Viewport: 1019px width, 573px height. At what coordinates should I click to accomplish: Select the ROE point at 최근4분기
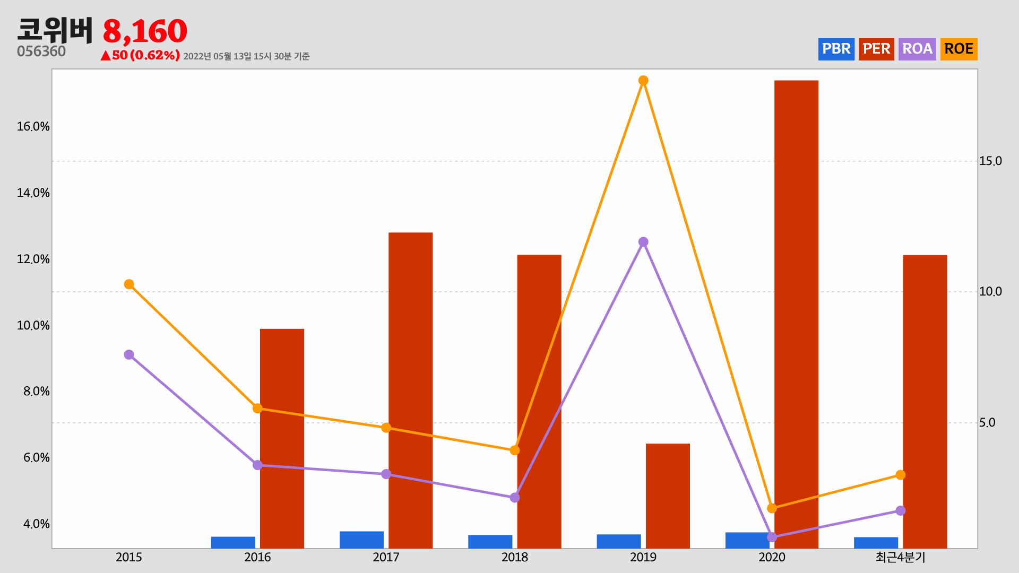[x=901, y=475]
